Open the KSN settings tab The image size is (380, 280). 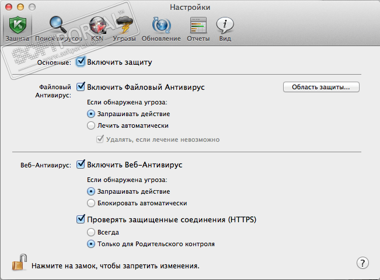[x=97, y=29]
